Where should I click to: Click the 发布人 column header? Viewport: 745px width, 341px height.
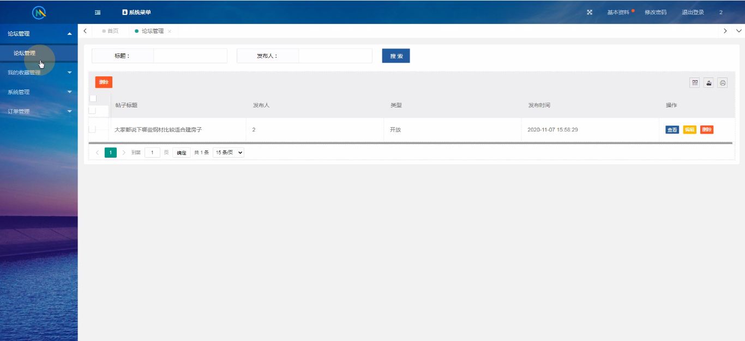(x=261, y=105)
